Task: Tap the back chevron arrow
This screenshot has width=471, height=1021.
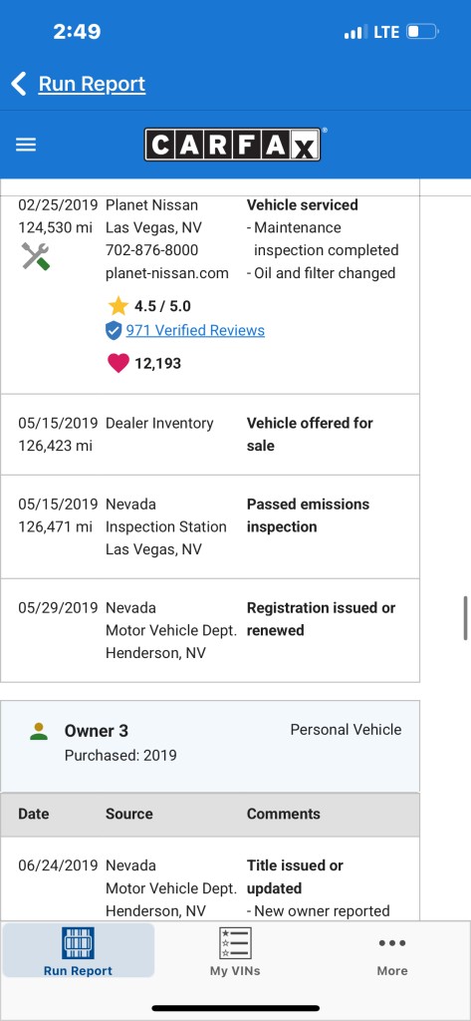Action: (19, 84)
